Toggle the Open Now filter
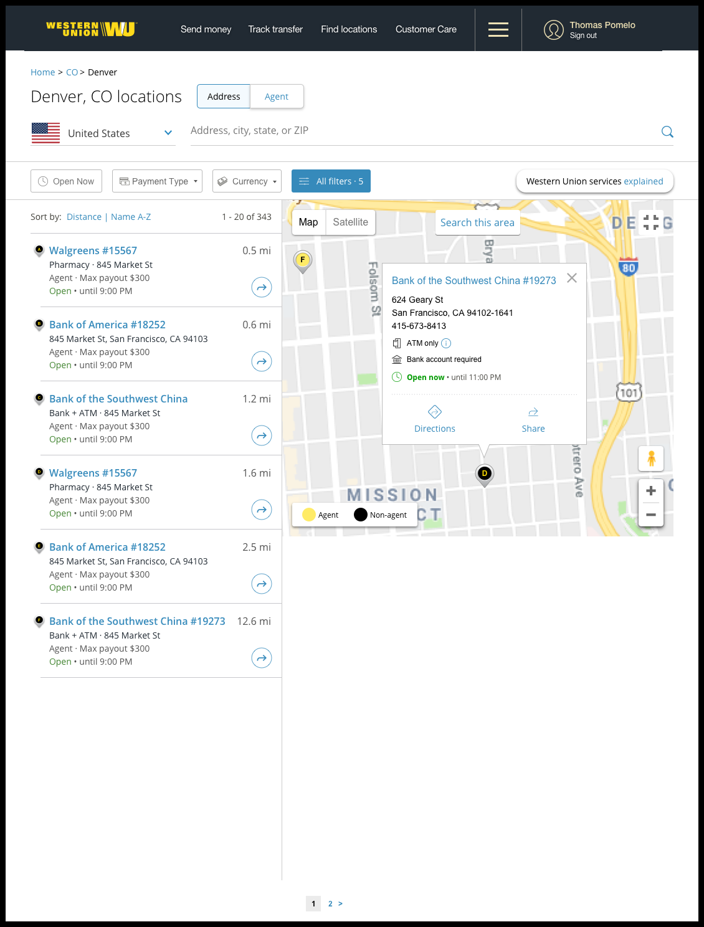This screenshot has width=704, height=927. point(66,181)
